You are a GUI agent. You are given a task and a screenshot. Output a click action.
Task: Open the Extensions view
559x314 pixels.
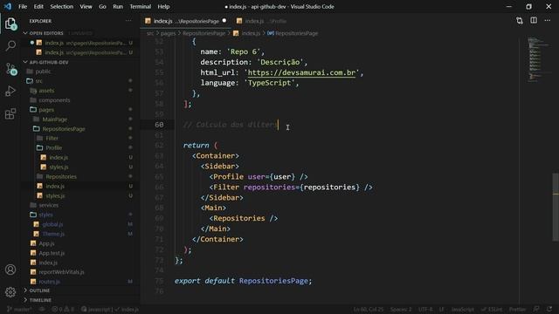pos(10,114)
